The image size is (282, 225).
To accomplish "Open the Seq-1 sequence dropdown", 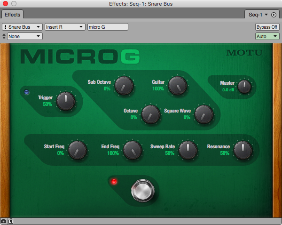I will tap(258, 15).
